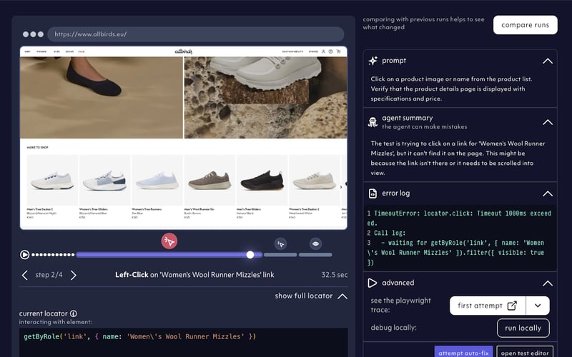Collapse the prompt section
The width and height of the screenshot is (572, 357).
tap(548, 61)
